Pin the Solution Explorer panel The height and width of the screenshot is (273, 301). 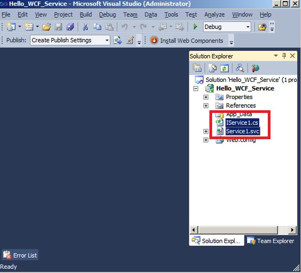284,56
